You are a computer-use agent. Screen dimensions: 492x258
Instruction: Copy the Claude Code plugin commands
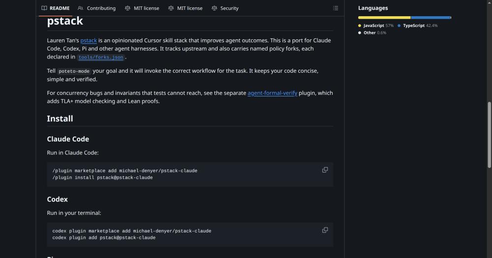325,170
